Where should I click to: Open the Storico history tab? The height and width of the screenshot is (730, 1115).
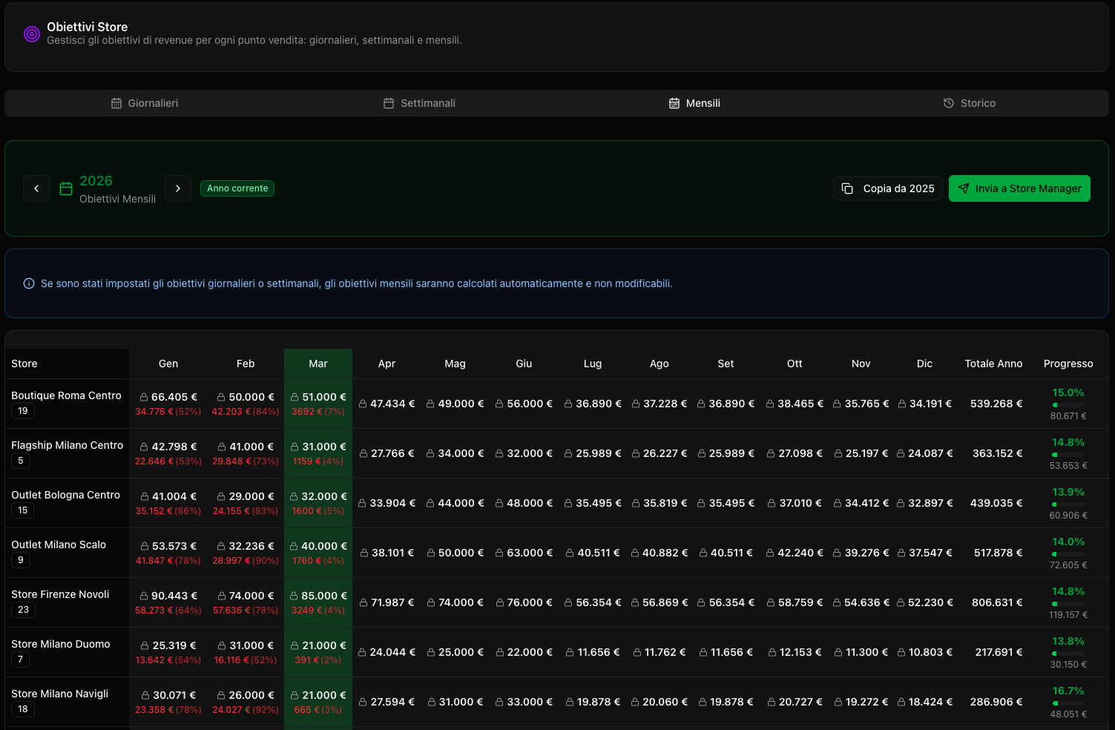[x=969, y=103]
